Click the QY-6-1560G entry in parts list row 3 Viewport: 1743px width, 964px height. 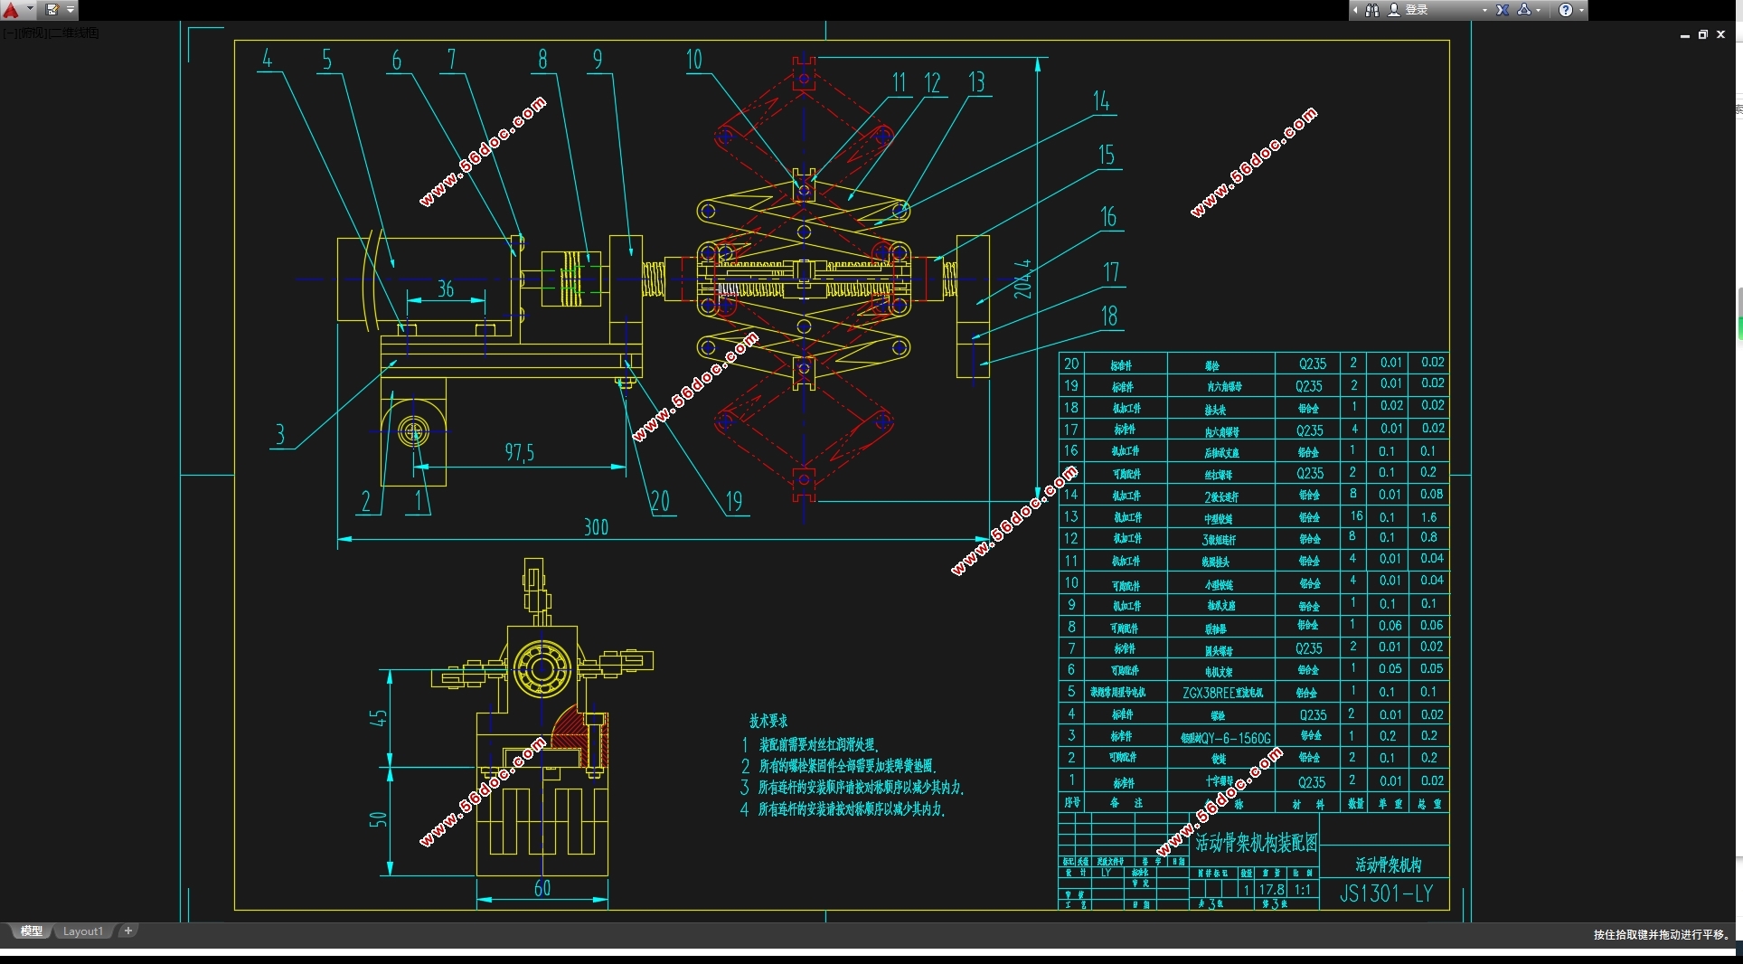tap(1225, 738)
